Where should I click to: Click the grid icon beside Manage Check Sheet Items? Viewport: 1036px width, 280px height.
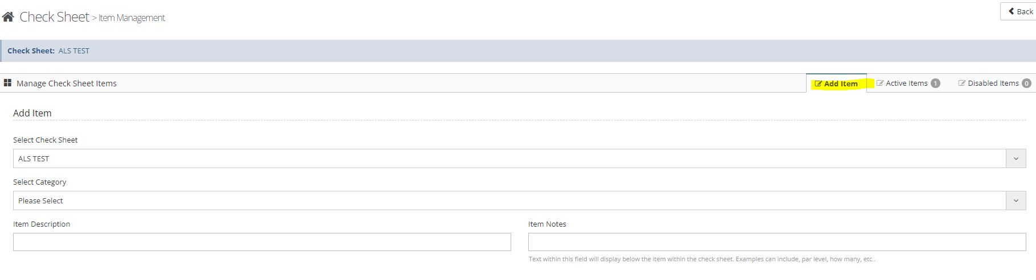(x=7, y=83)
